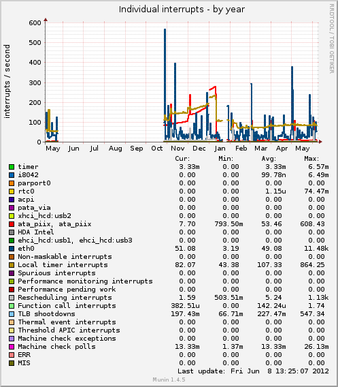Click the Function call interrupts color swatch
Viewport: 338px width, 387px height.
click(12, 306)
